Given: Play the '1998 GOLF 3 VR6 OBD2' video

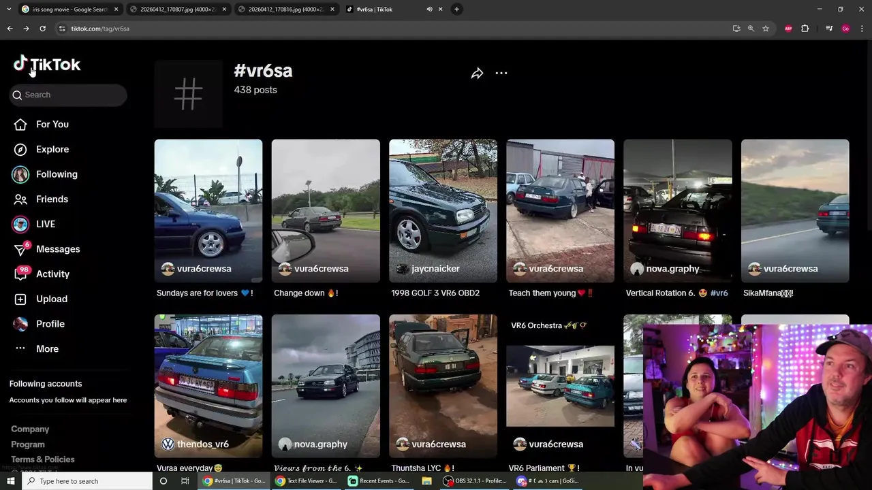Looking at the screenshot, I should point(443,210).
